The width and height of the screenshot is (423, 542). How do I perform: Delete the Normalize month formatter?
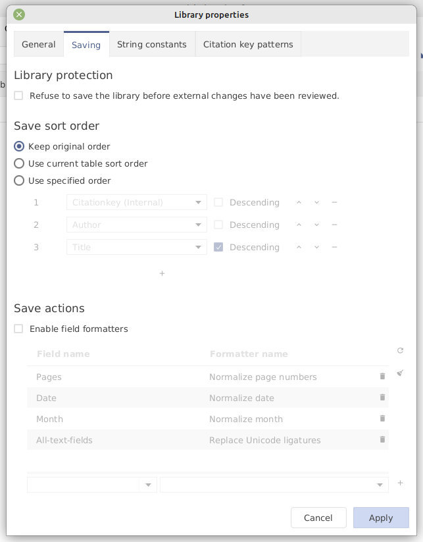pyautogui.click(x=382, y=418)
